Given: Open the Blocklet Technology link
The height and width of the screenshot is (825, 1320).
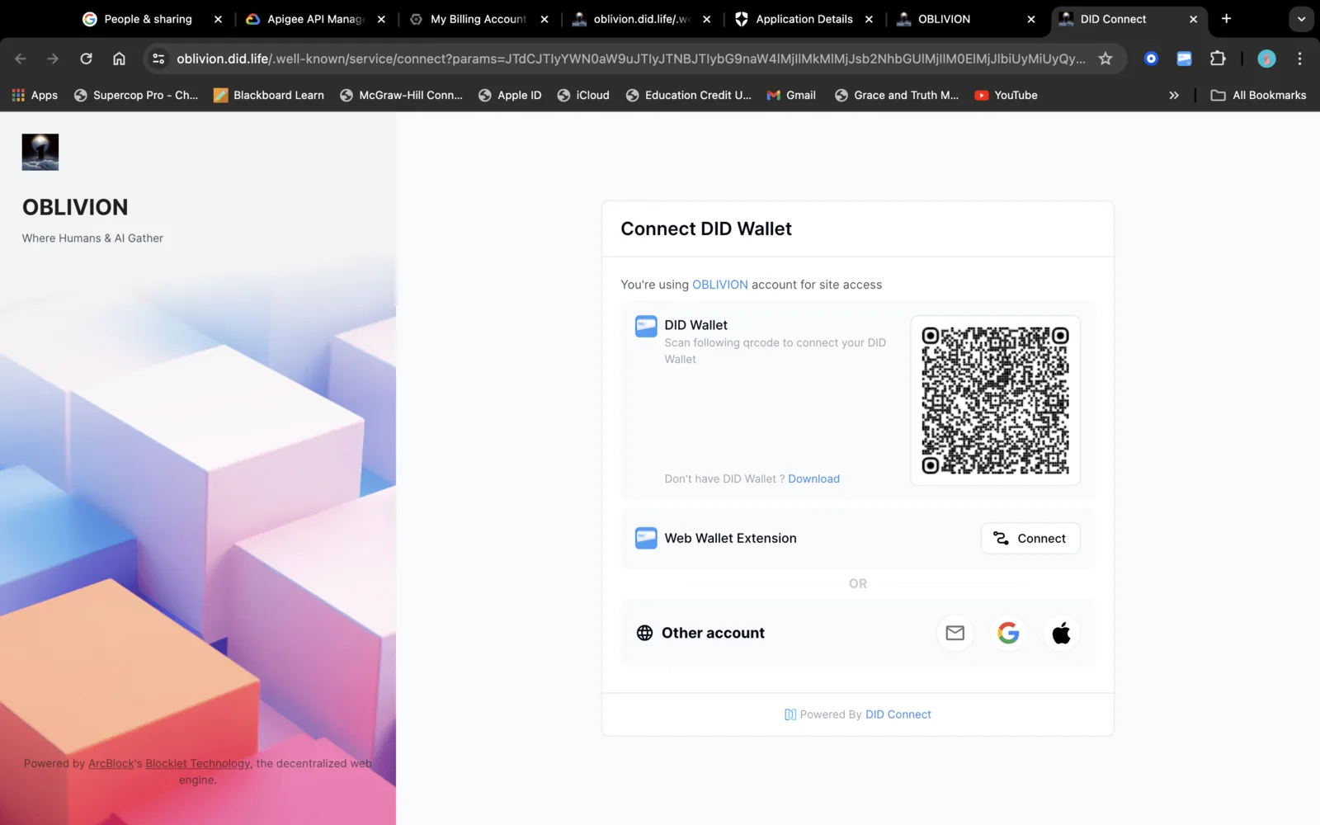Looking at the screenshot, I should pos(197,763).
